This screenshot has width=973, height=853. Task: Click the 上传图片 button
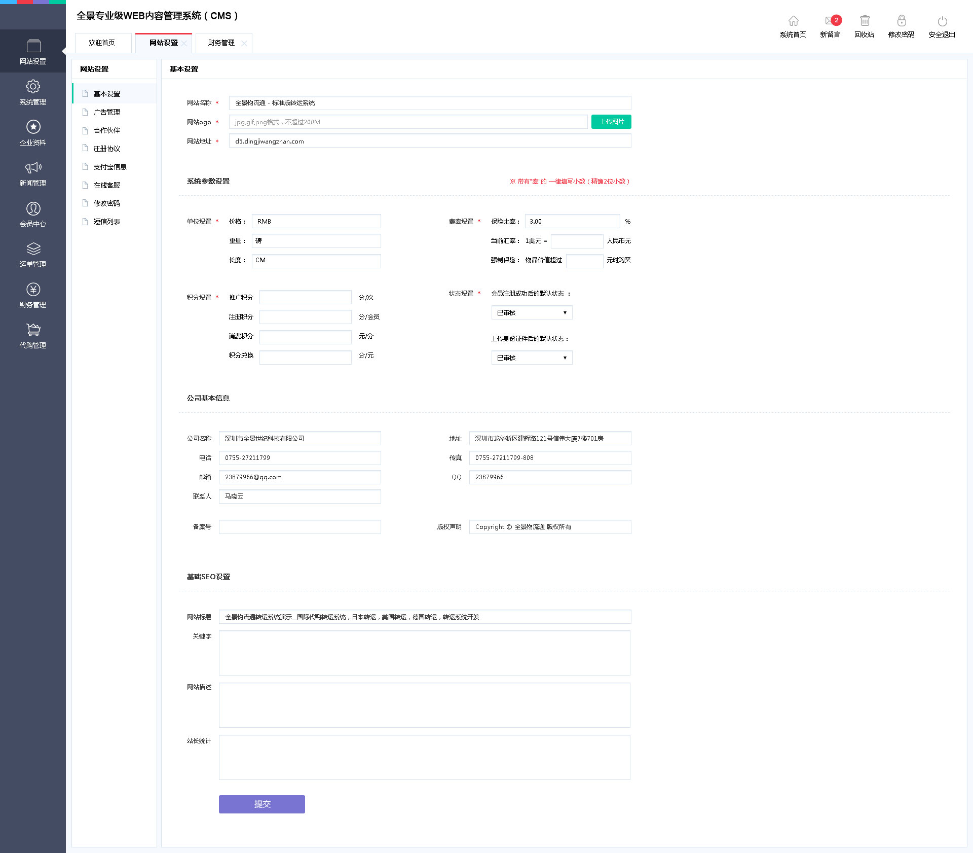pyautogui.click(x=611, y=122)
